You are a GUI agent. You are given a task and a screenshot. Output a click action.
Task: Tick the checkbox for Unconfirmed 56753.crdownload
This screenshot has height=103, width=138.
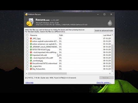(x=27, y=63)
